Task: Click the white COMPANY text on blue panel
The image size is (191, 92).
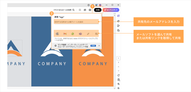Action: pos(52,64)
